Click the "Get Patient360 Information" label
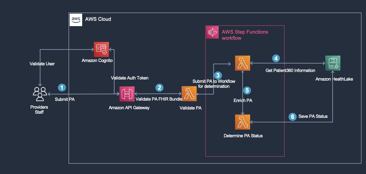Screen dimensions: 366x174 point(290,70)
